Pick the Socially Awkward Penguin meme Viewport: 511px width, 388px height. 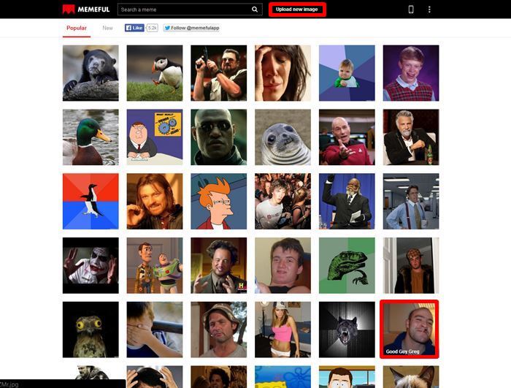click(x=91, y=201)
